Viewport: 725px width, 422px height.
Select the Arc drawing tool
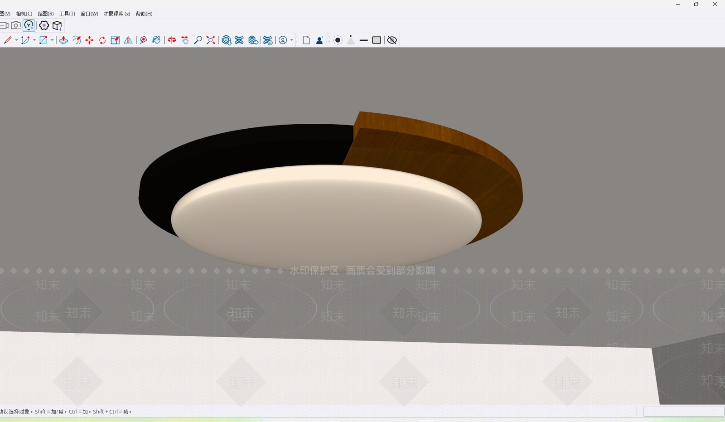click(x=25, y=40)
